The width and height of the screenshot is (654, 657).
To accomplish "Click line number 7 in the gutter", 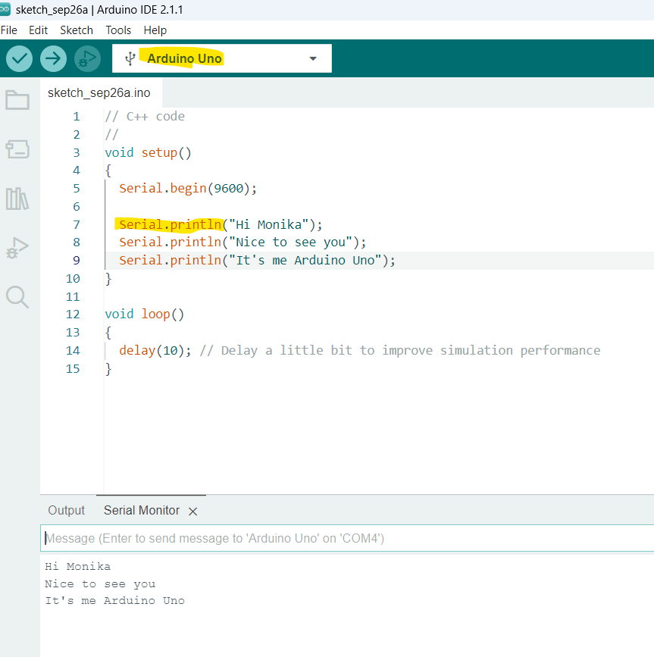I will click(77, 225).
